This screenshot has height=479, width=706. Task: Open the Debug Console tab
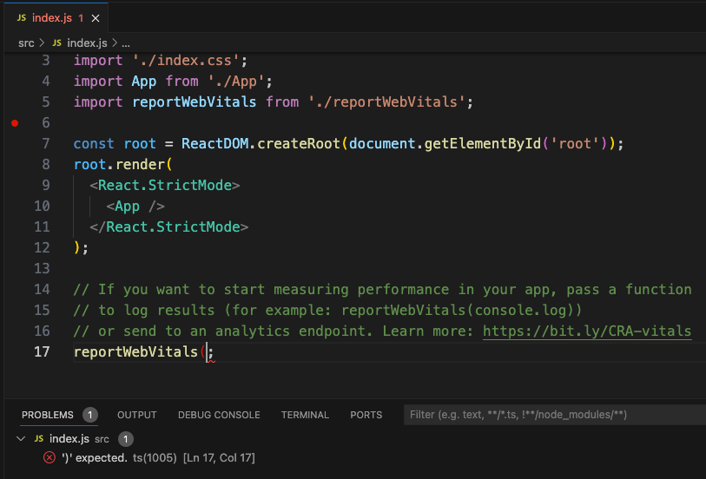tap(219, 415)
